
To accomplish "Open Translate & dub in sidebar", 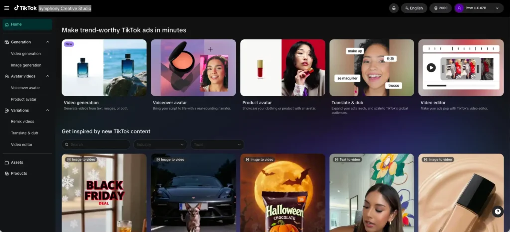I will point(24,133).
